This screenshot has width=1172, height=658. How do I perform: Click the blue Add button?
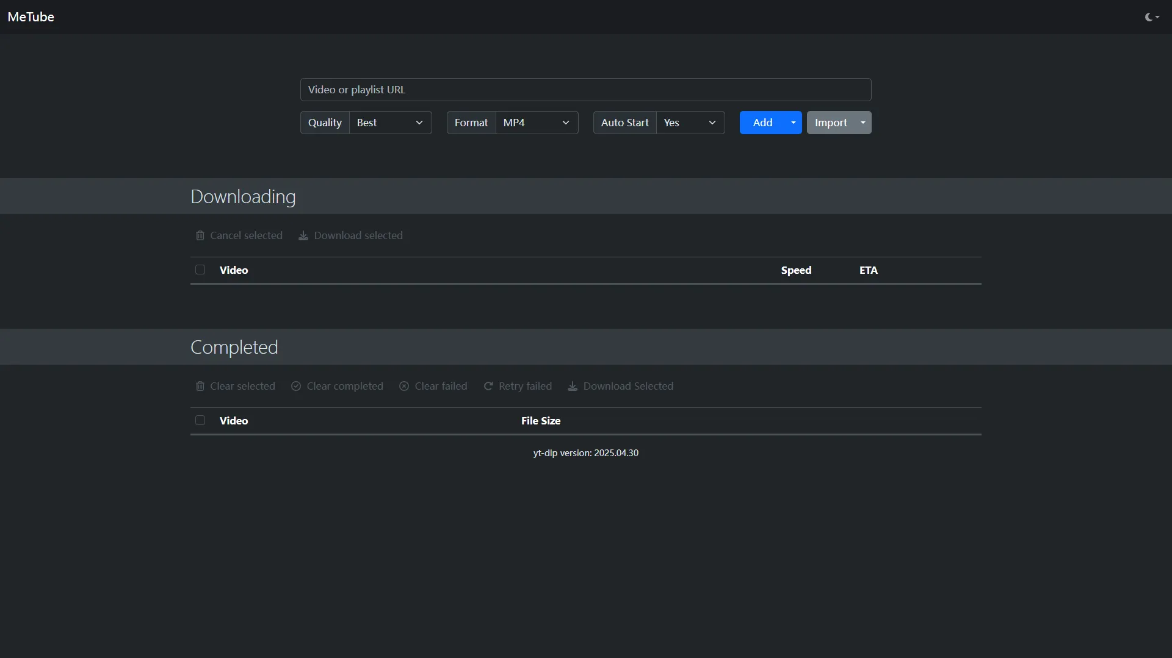coord(762,123)
